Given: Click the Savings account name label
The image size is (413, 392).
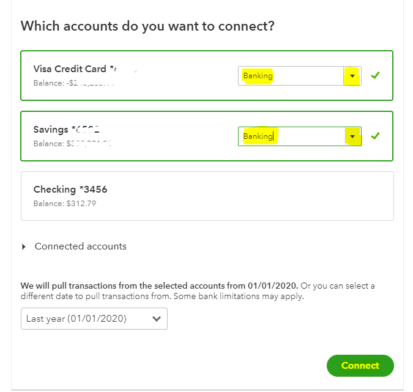Looking at the screenshot, I should [x=52, y=129].
